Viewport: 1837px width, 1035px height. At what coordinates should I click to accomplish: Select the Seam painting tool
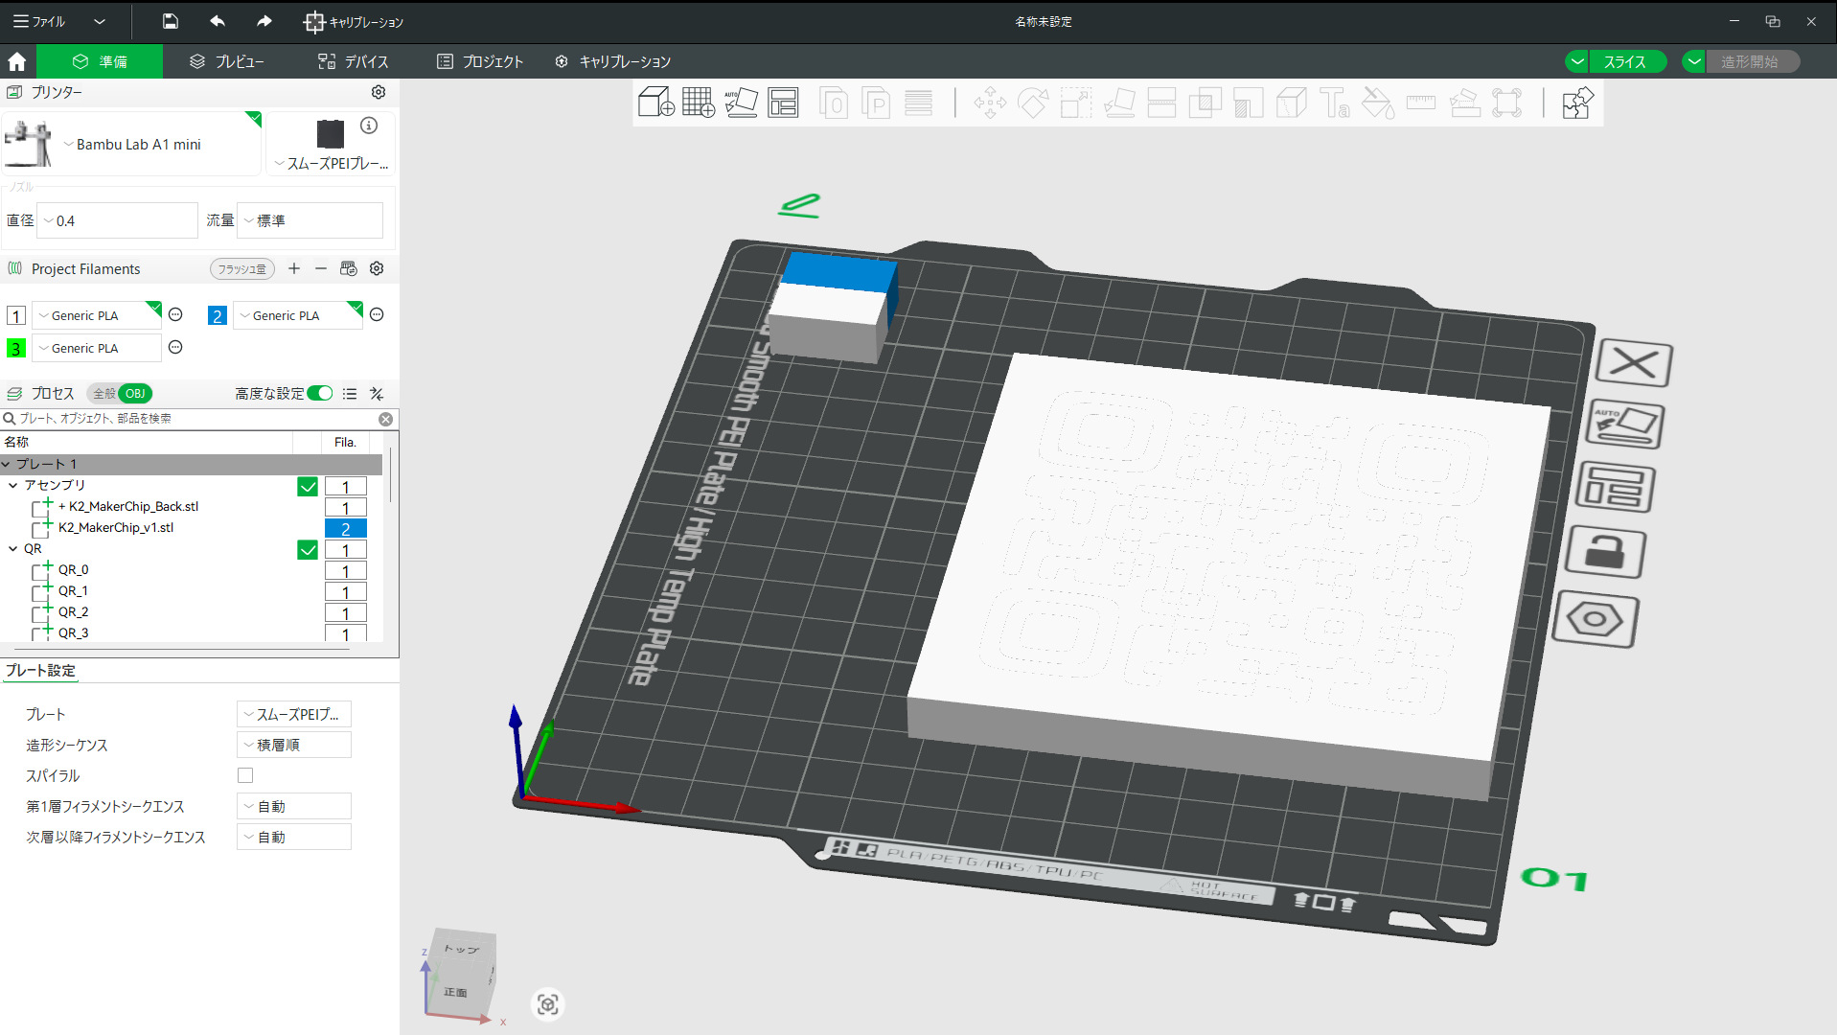point(1291,103)
